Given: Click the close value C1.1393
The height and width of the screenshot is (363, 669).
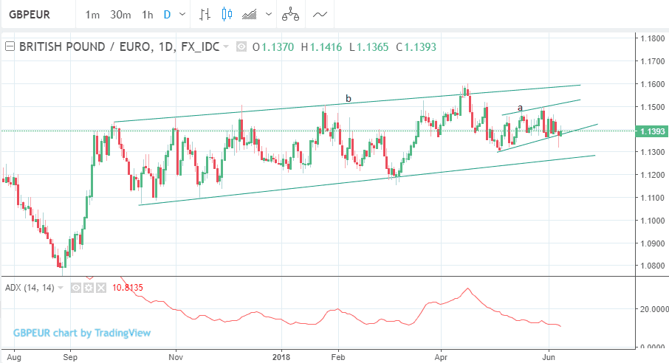Looking at the screenshot, I should click(x=416, y=47).
